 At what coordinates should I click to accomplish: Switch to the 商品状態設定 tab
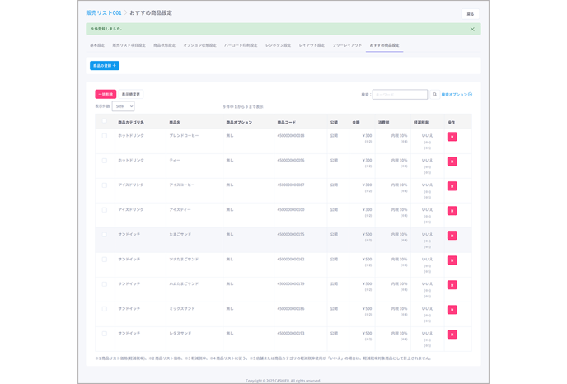click(x=165, y=45)
